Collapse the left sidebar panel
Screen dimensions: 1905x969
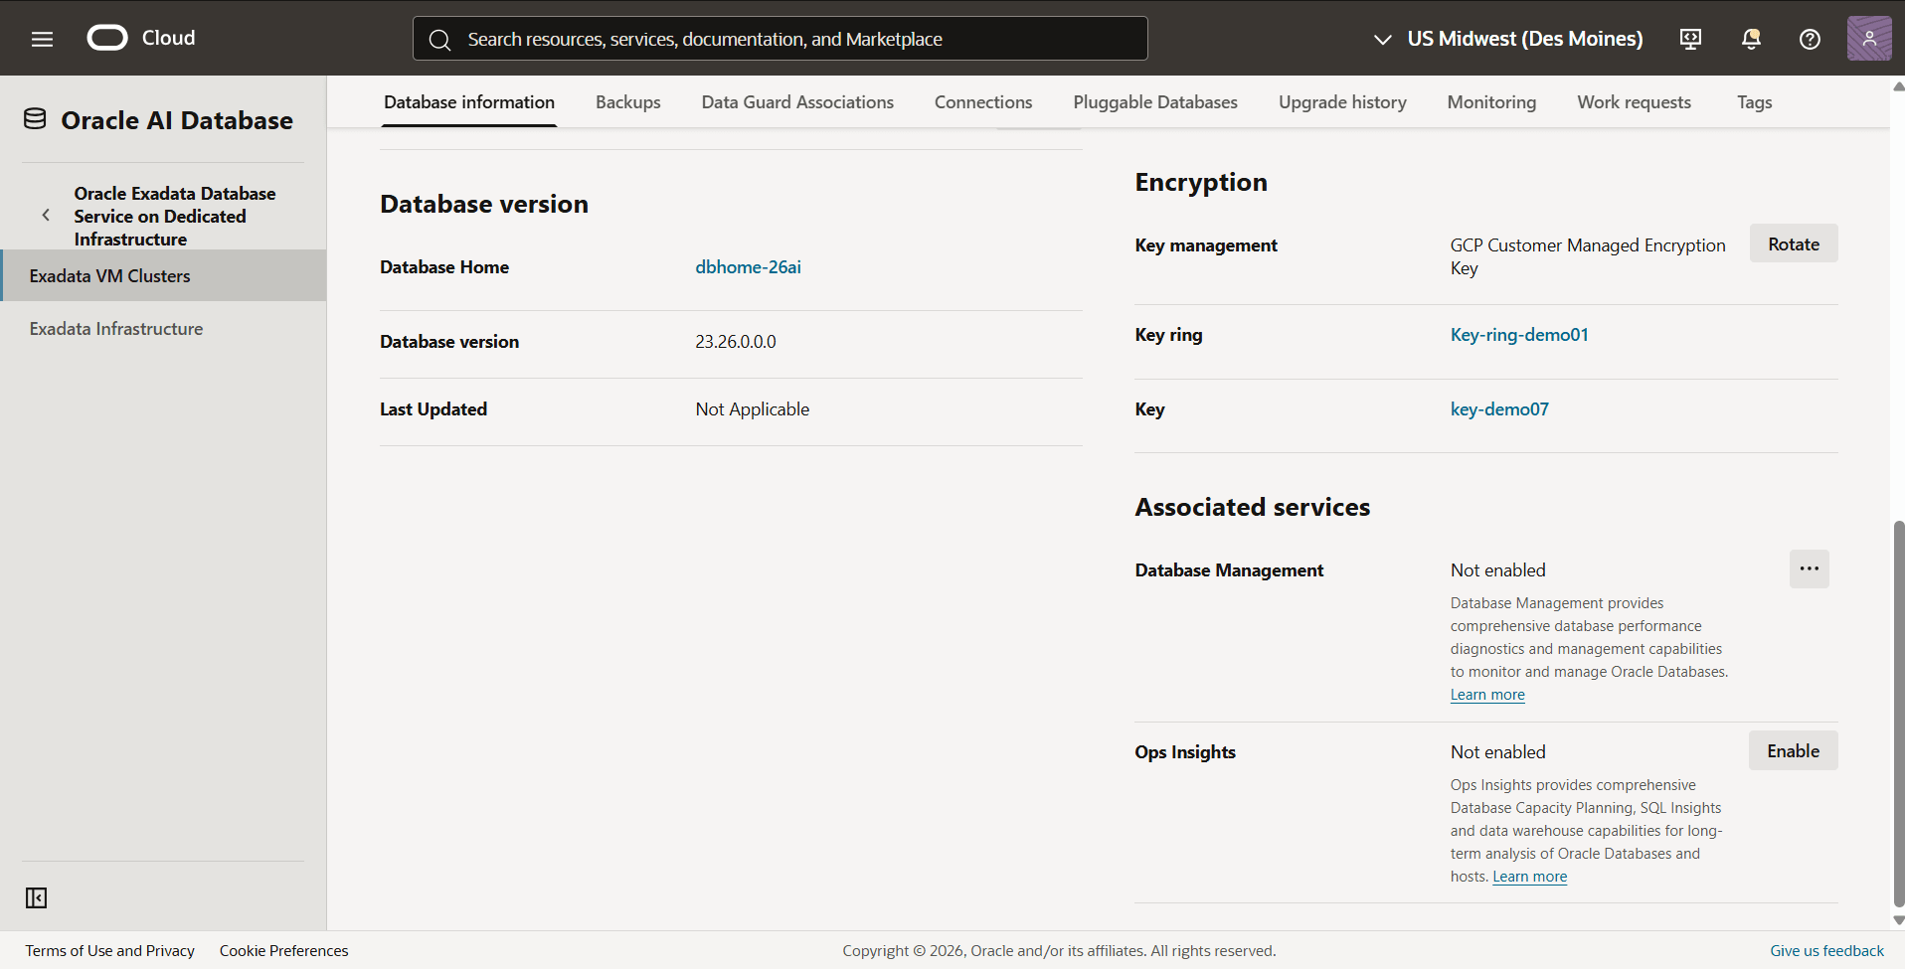[36, 897]
